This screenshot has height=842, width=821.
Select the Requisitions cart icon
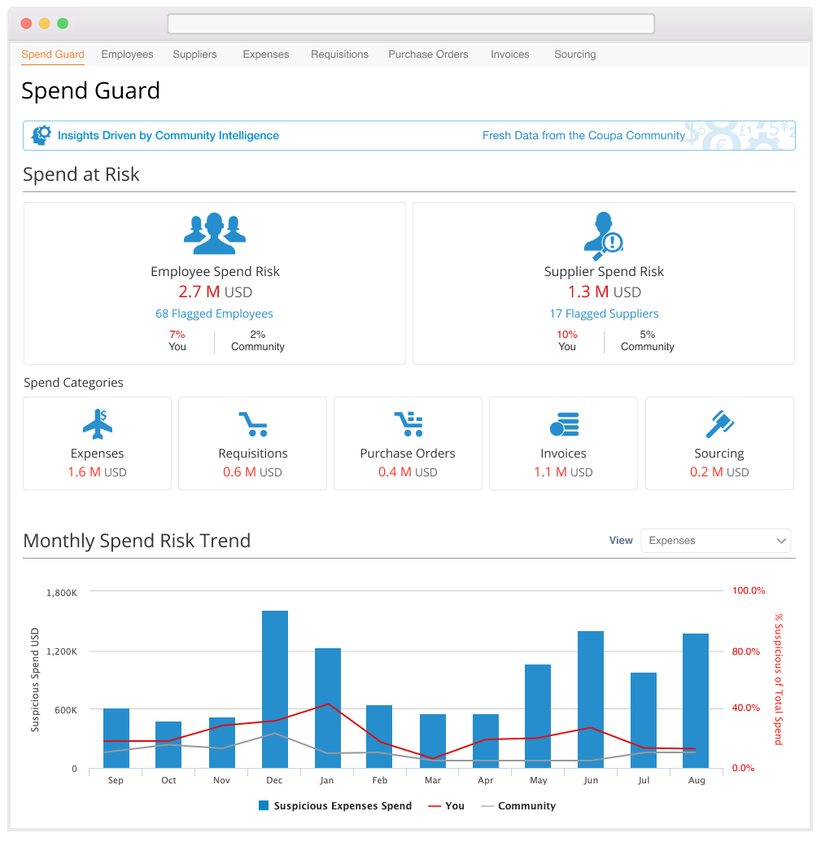252,423
